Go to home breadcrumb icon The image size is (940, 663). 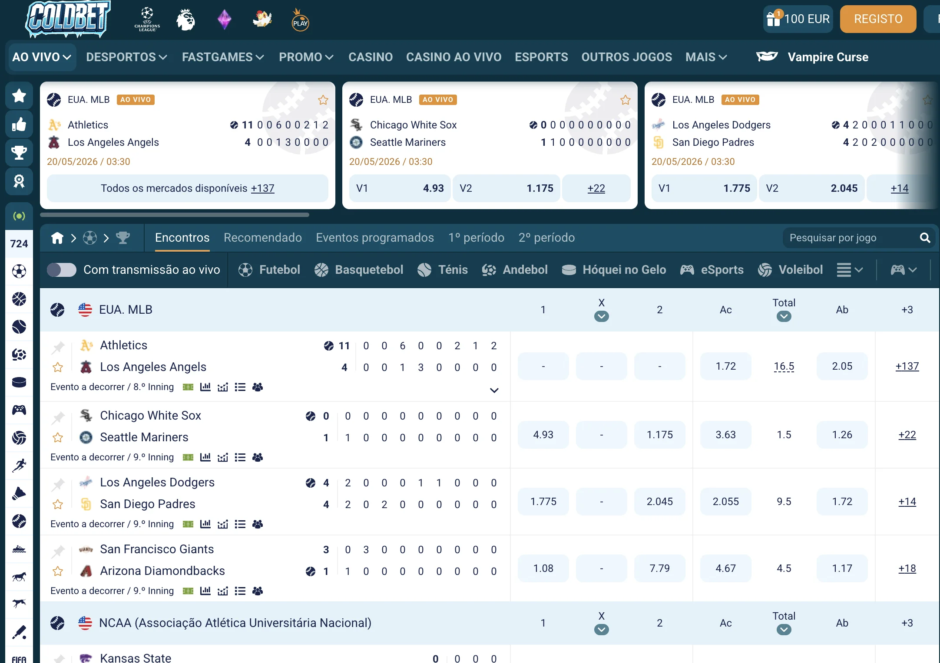(x=57, y=238)
